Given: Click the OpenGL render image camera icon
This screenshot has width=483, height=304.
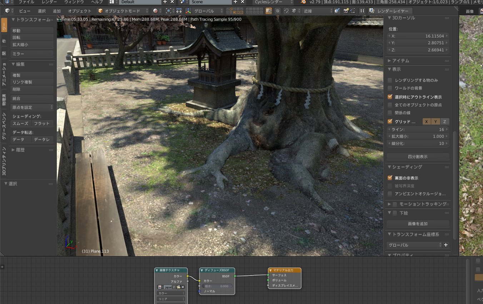Looking at the screenshot, I should pyautogui.click(x=346, y=11).
